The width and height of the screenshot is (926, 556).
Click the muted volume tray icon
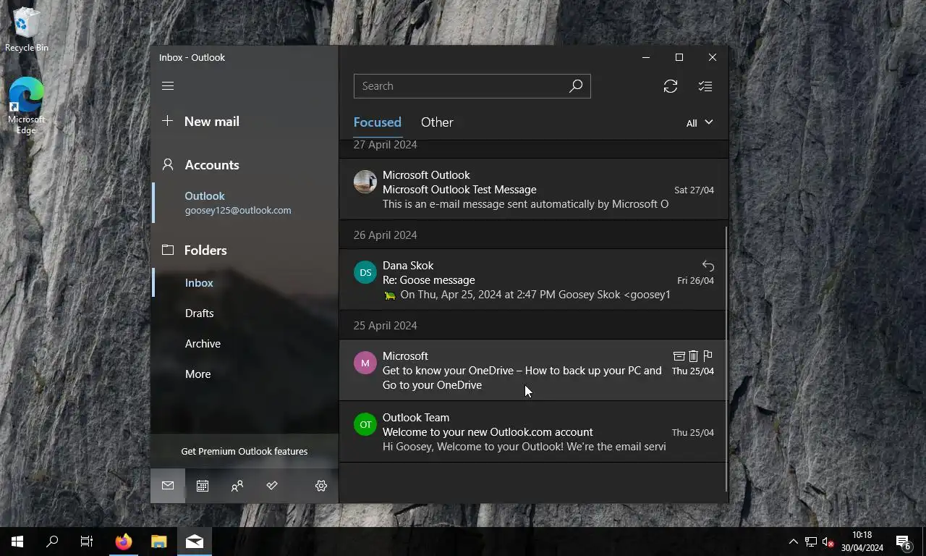(828, 542)
